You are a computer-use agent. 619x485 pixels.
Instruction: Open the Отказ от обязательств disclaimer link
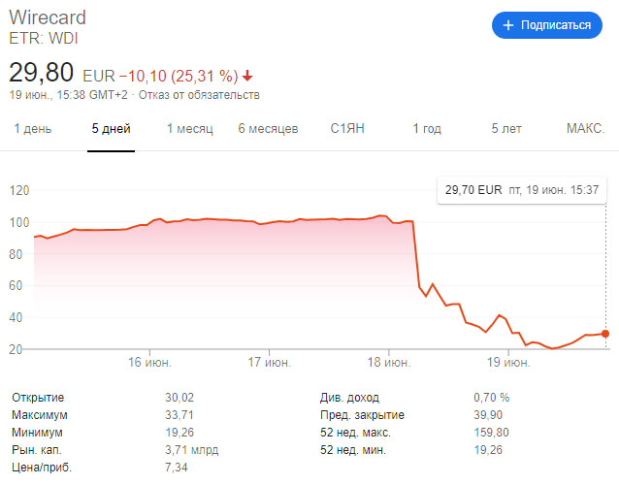(x=199, y=95)
